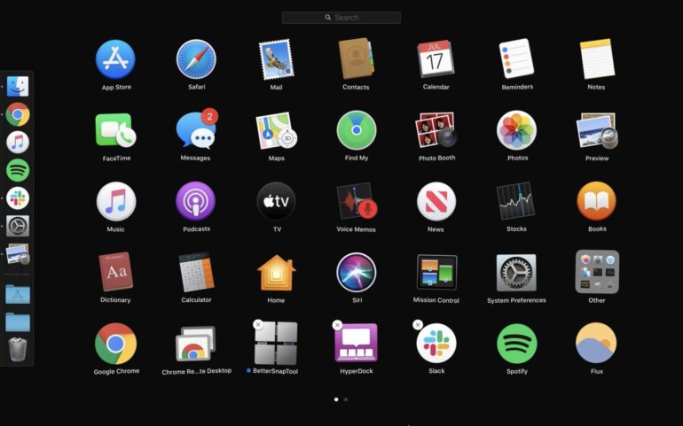Open Photo Booth
Image resolution: width=683 pixels, height=426 pixels.
436,130
